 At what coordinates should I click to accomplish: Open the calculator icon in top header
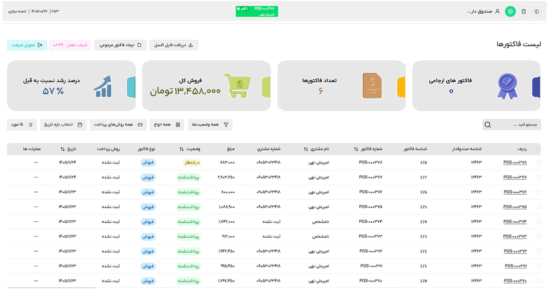524,11
